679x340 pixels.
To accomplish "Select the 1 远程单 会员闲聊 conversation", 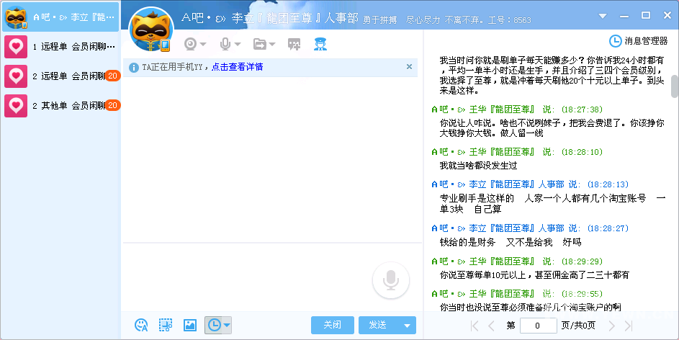I will point(60,46).
